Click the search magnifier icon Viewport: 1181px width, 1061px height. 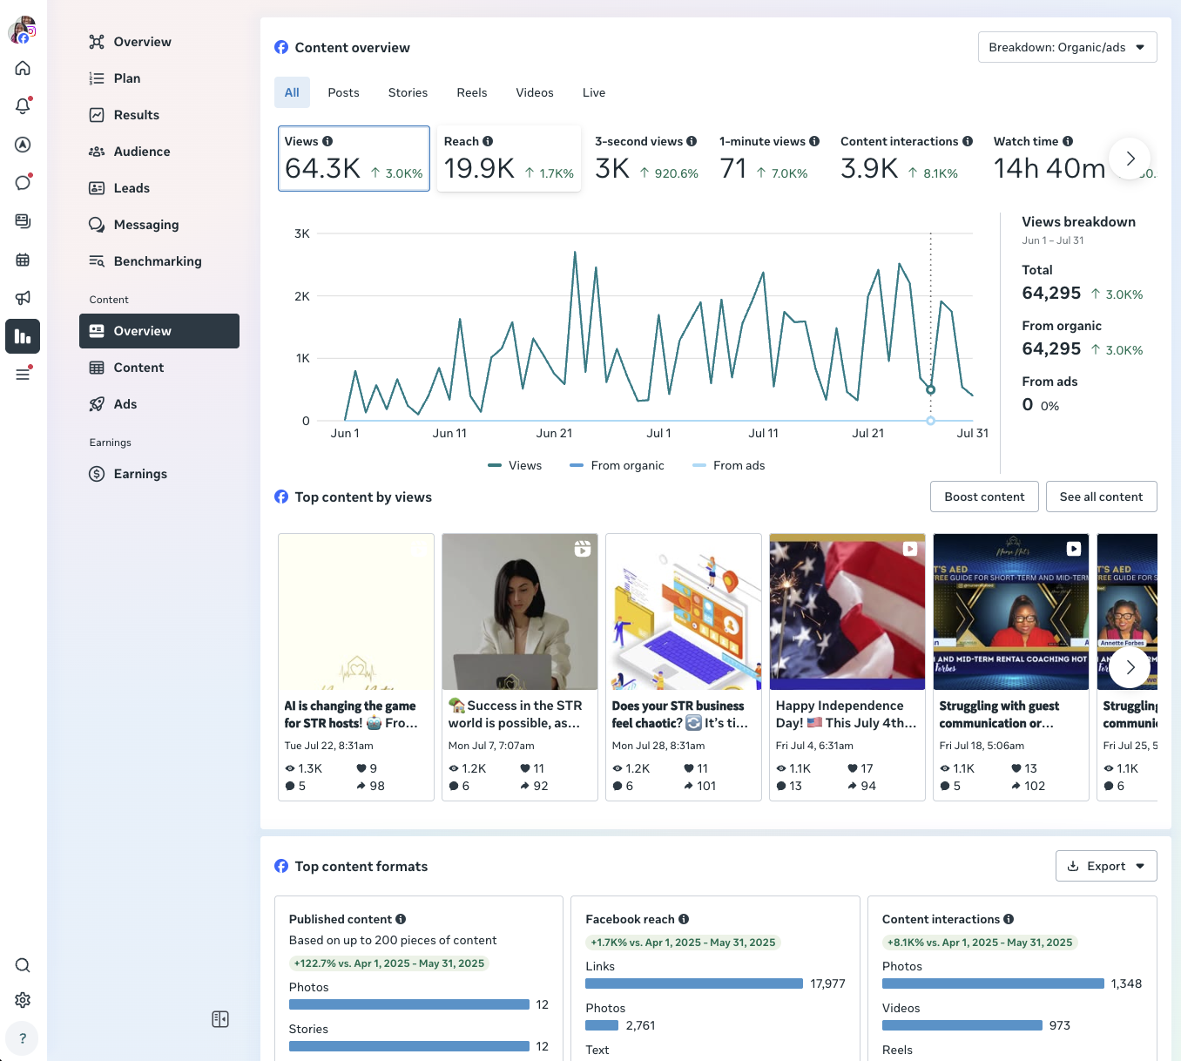point(23,965)
